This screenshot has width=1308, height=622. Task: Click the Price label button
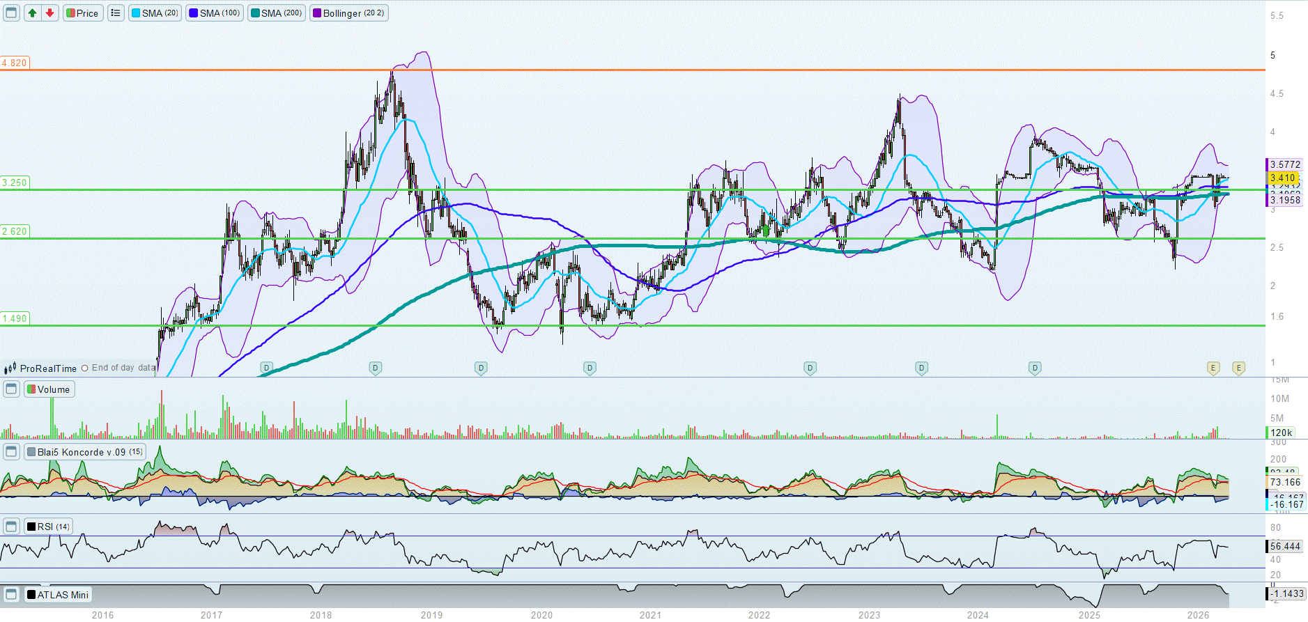click(x=83, y=13)
